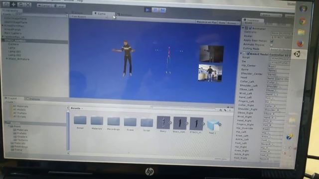This screenshot has width=319, height=179.
Task: Toggle the Animate Physics checkbox
Action: 271,45
